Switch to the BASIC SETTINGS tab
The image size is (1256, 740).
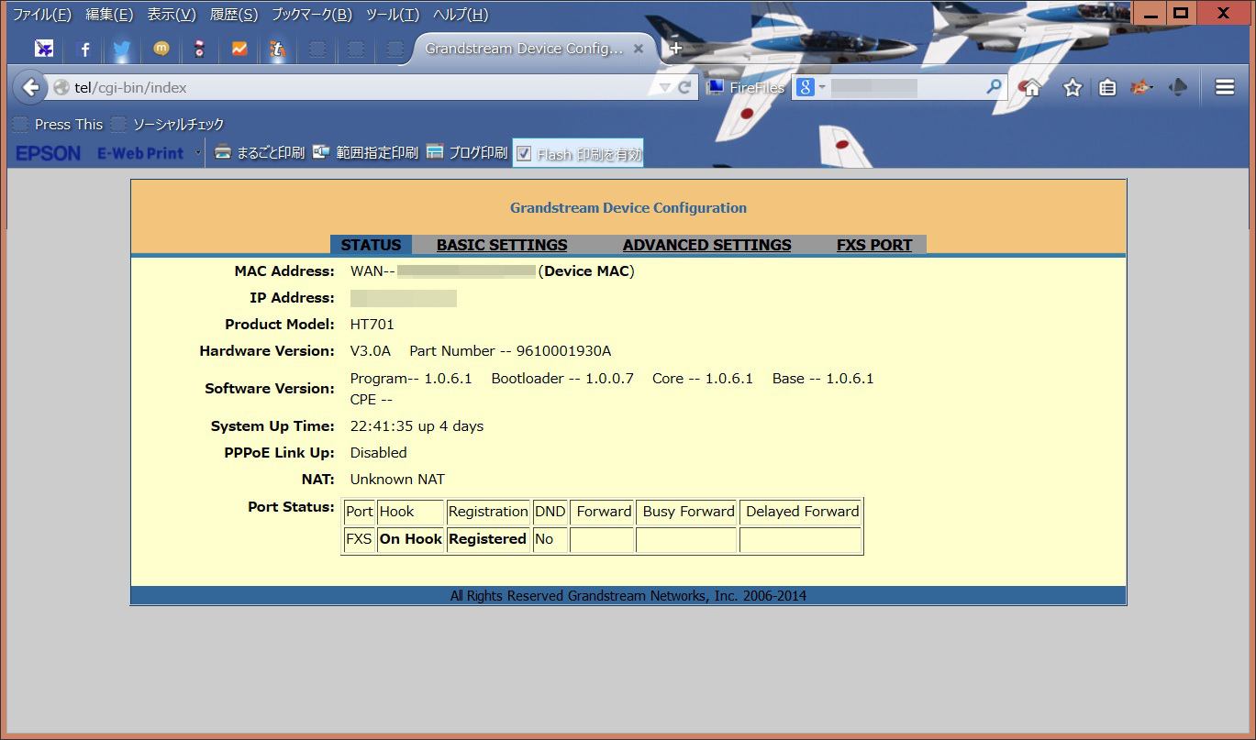coord(501,245)
